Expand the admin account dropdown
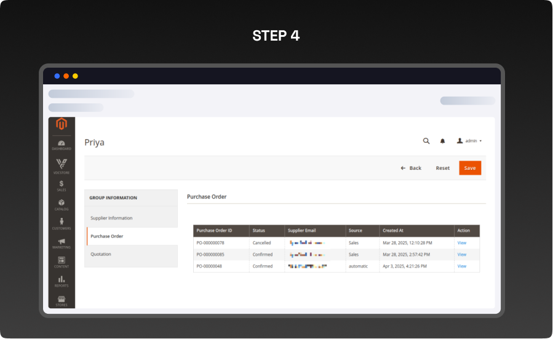This screenshot has width=553, height=339. (x=469, y=141)
